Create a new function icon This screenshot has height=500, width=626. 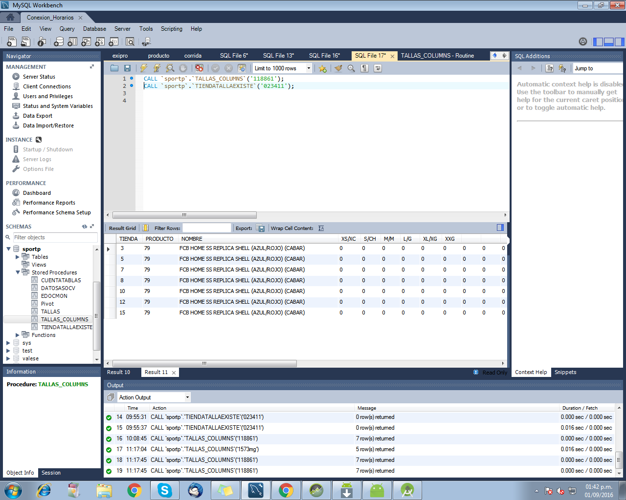pos(113,42)
